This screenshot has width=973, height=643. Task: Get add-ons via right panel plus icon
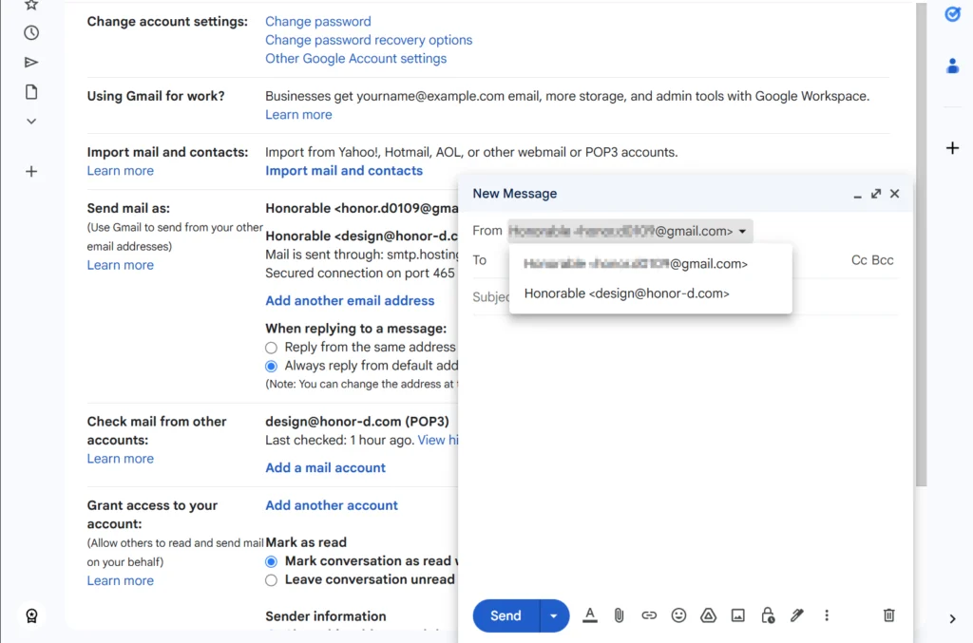click(952, 148)
